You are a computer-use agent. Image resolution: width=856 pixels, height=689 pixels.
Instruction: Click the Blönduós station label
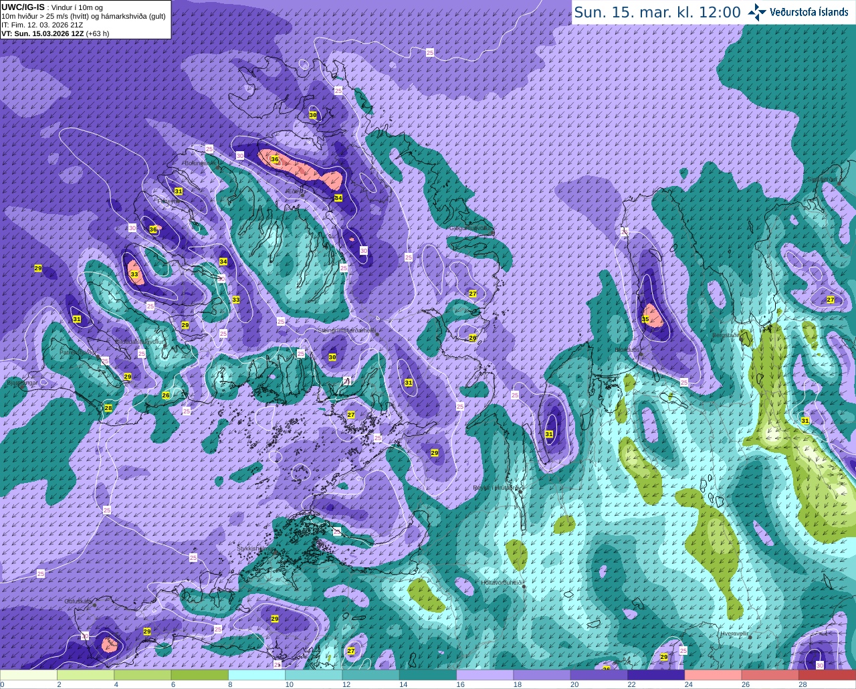pos(627,349)
